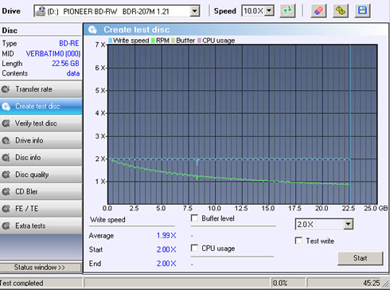Click the Average write speed 1.99X
This screenshot has height=290, width=390.
(x=166, y=236)
